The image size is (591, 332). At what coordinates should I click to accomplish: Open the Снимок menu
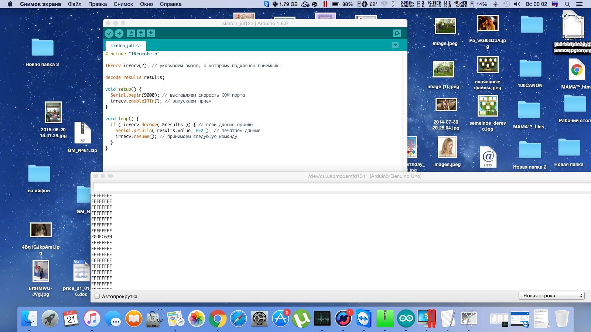coord(123,4)
